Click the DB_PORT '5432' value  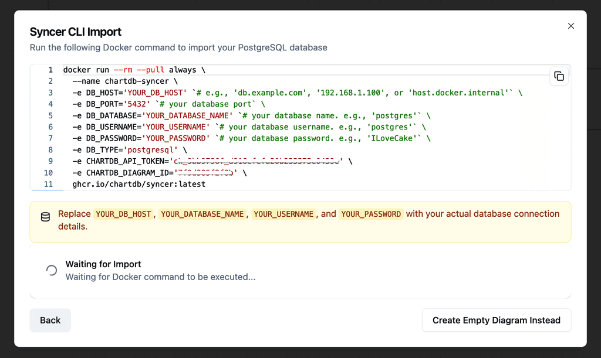click(136, 104)
